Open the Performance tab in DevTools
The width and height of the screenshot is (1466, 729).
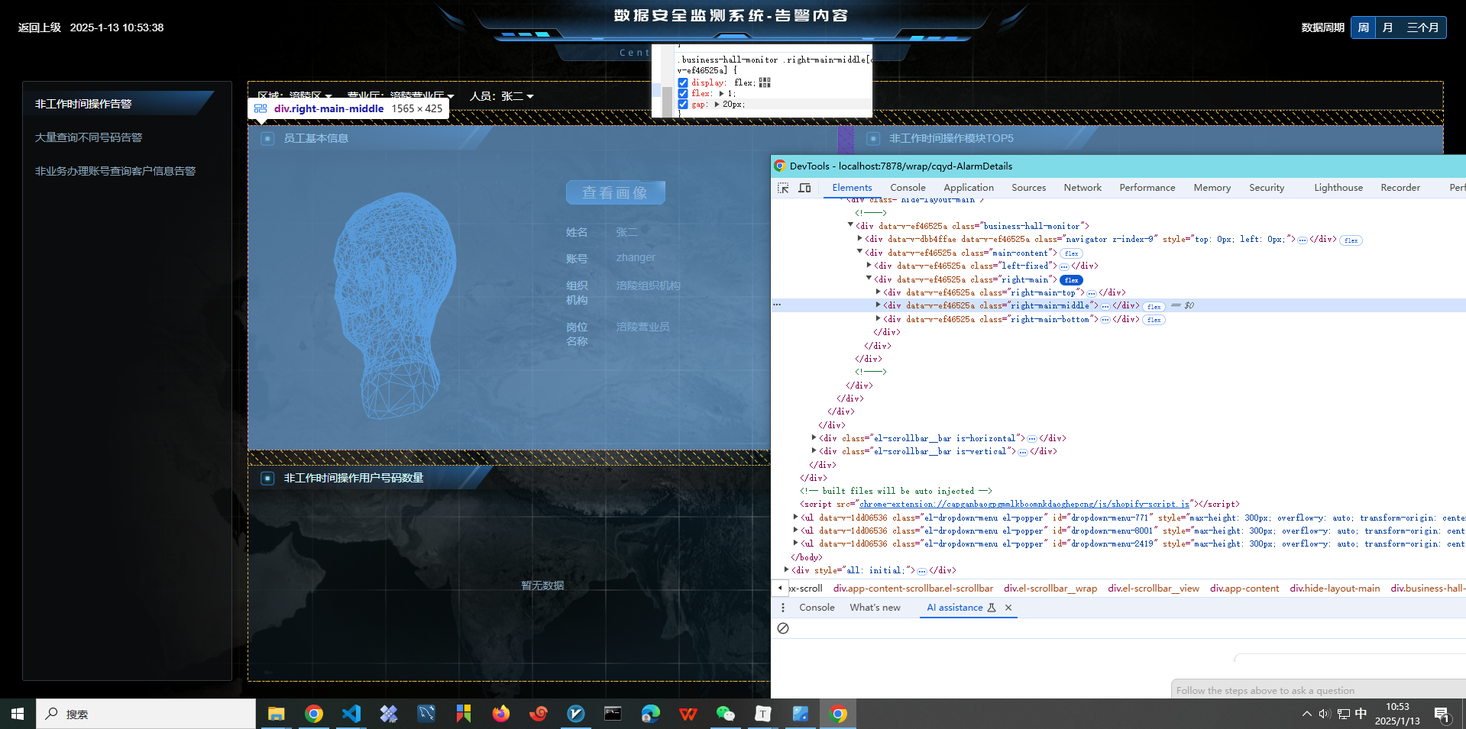coord(1147,188)
